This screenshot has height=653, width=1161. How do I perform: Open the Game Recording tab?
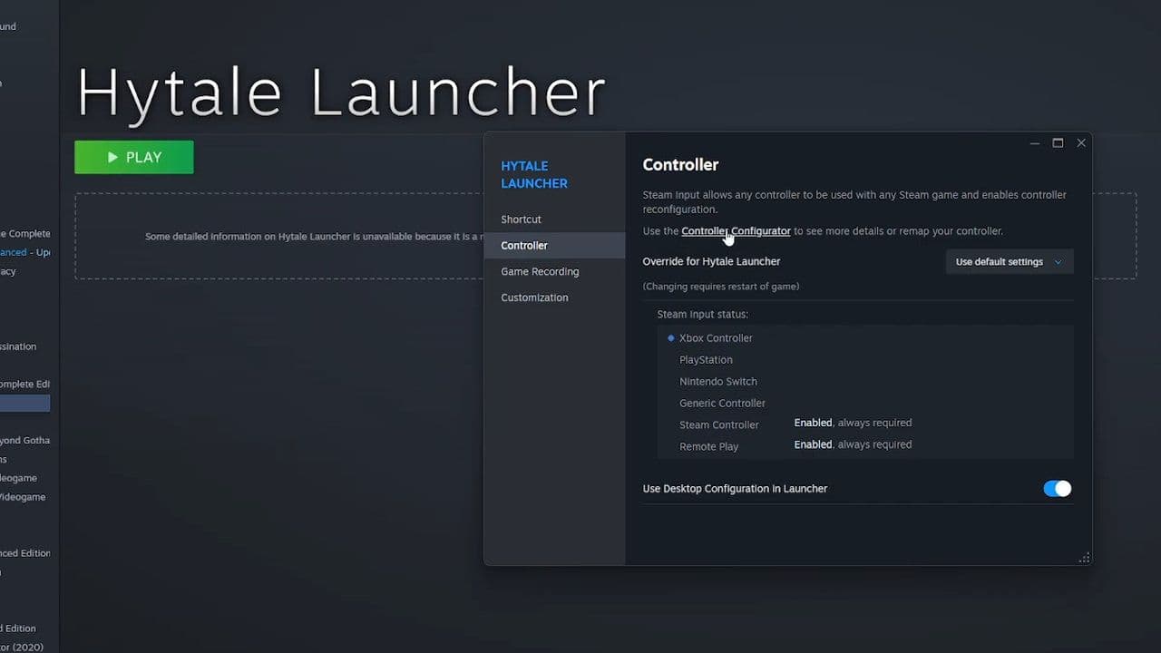[540, 272]
